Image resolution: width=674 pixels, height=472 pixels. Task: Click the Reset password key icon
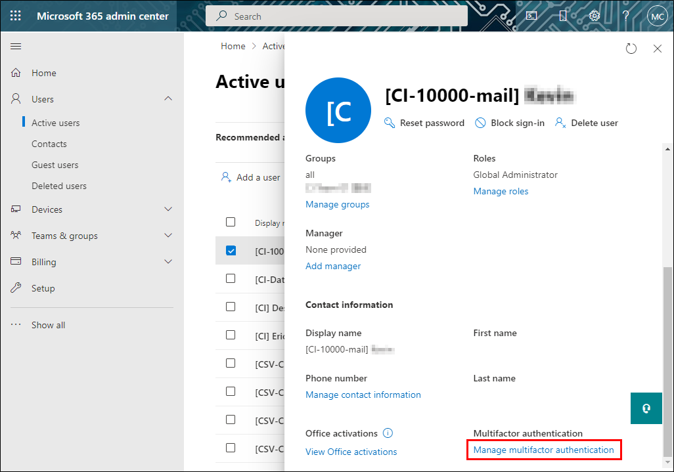[x=390, y=123]
